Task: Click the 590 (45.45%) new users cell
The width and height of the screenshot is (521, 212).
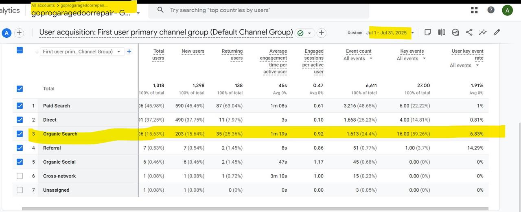Action: 190,106
